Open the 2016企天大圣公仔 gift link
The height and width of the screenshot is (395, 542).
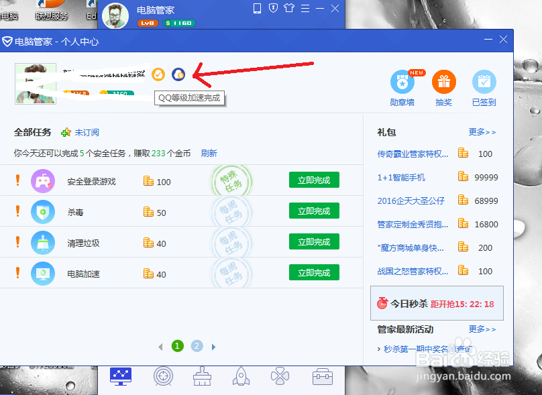point(411,201)
